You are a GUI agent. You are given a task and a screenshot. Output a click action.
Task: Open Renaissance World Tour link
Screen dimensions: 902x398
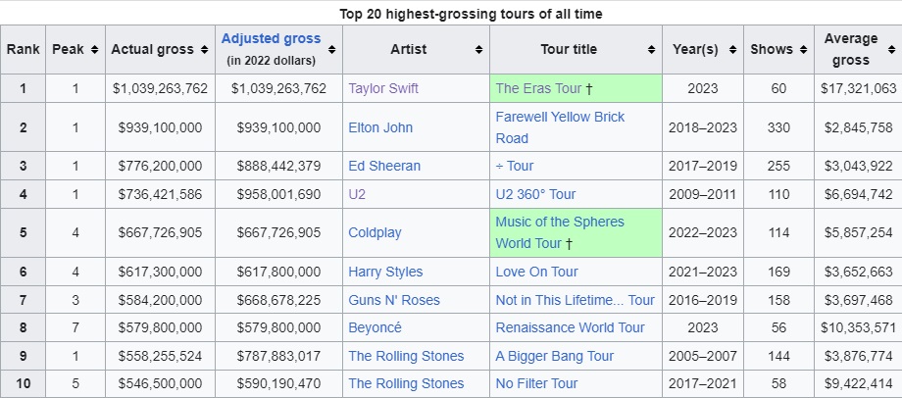pyautogui.click(x=570, y=327)
